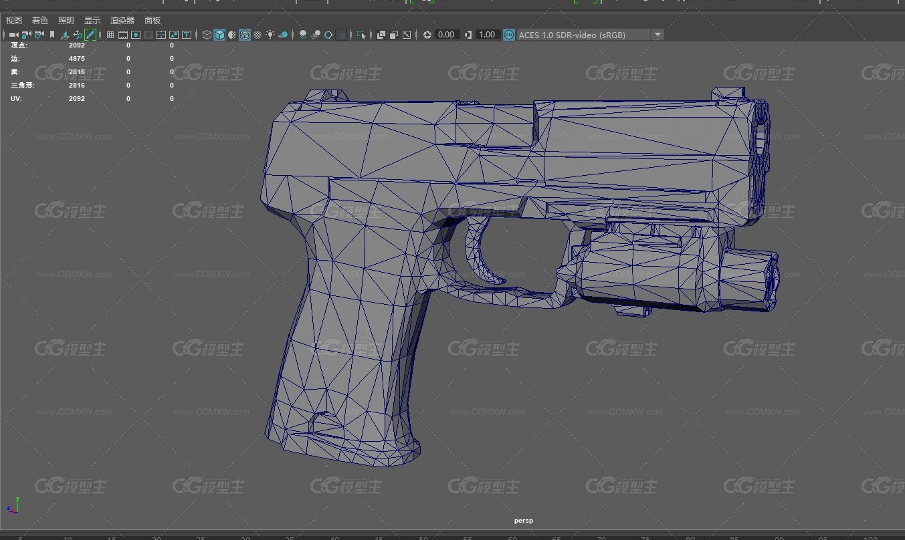The height and width of the screenshot is (540, 905).
Task: Click the view transform dropdown arrow
Action: point(658,35)
